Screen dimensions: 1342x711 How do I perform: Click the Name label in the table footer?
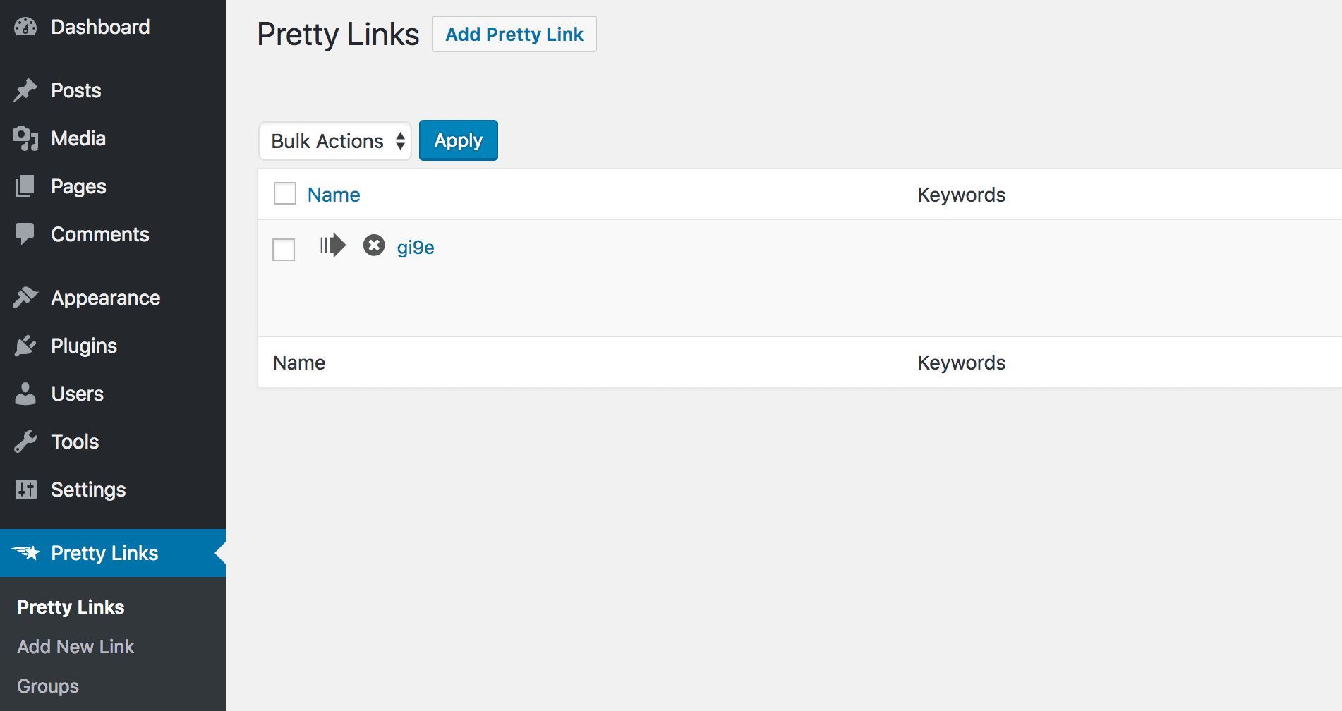point(299,363)
